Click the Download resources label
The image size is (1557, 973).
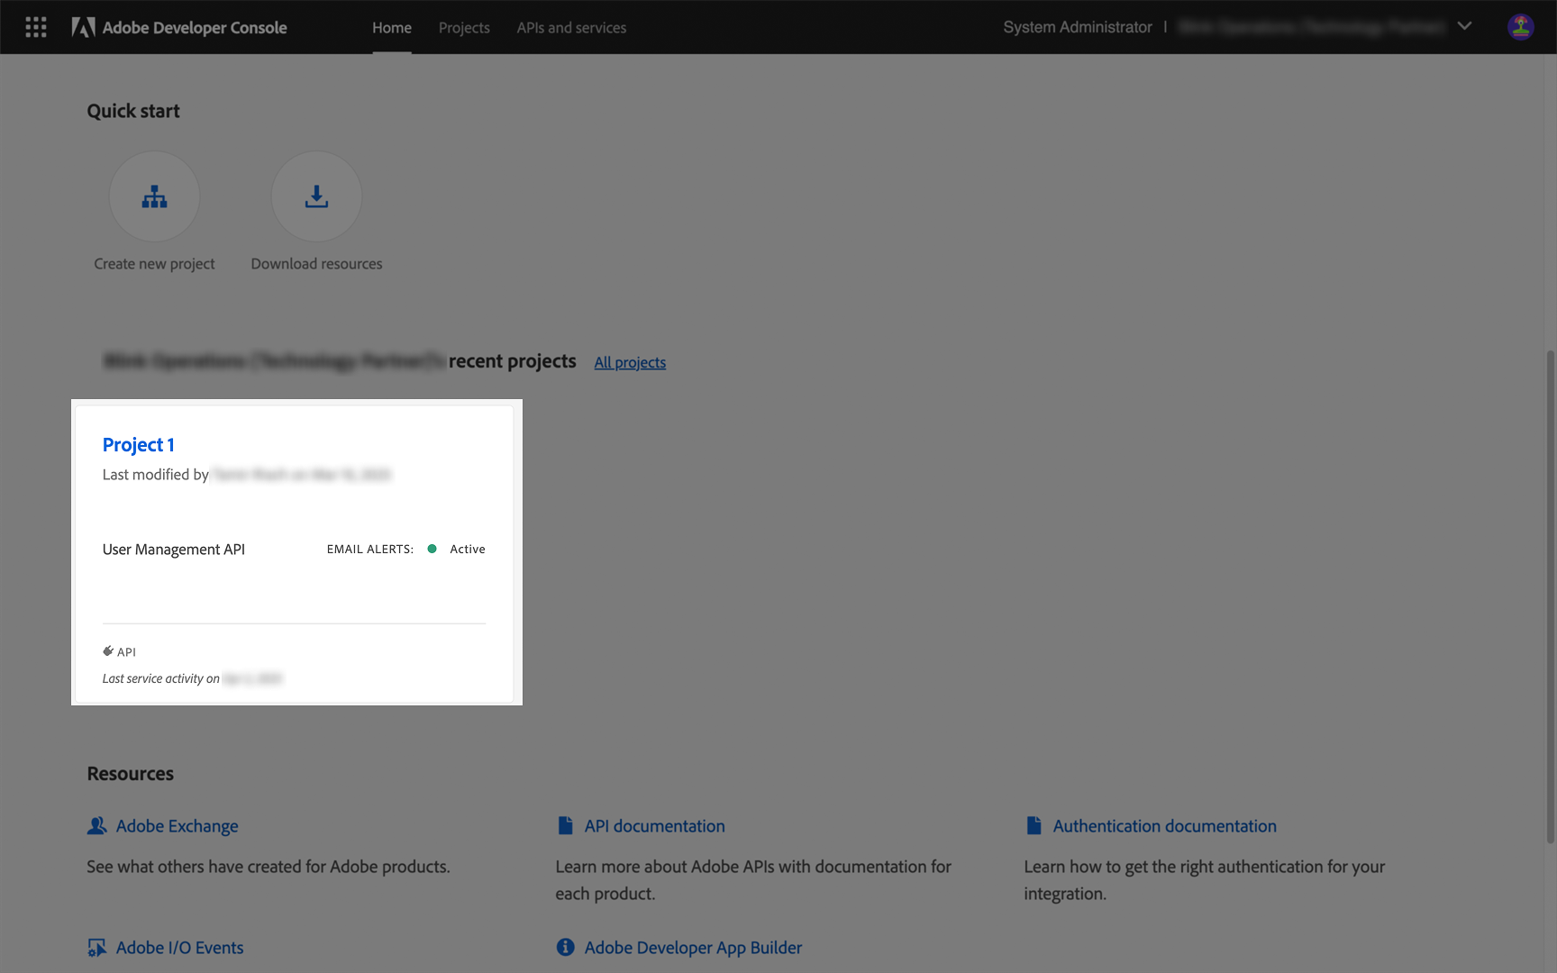point(316,264)
